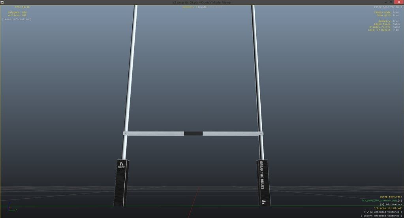Click the FPS counter readout
The width and height of the screenshot is (404, 218).
(22, 7)
